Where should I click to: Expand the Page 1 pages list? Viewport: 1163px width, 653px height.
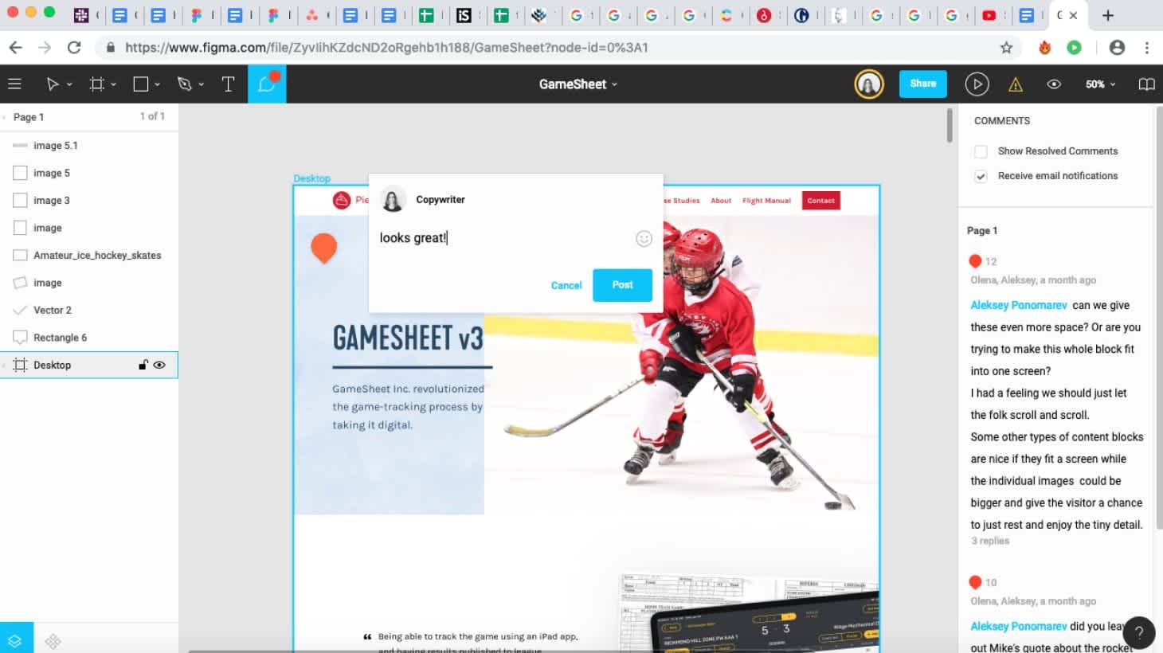[x=29, y=117]
